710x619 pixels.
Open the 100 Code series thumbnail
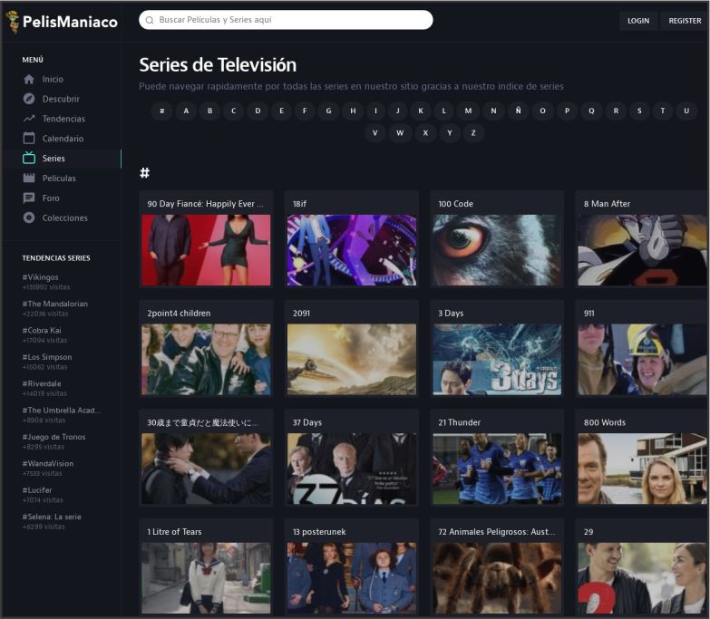(x=497, y=250)
